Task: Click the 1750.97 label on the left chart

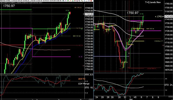Action: (9, 6)
